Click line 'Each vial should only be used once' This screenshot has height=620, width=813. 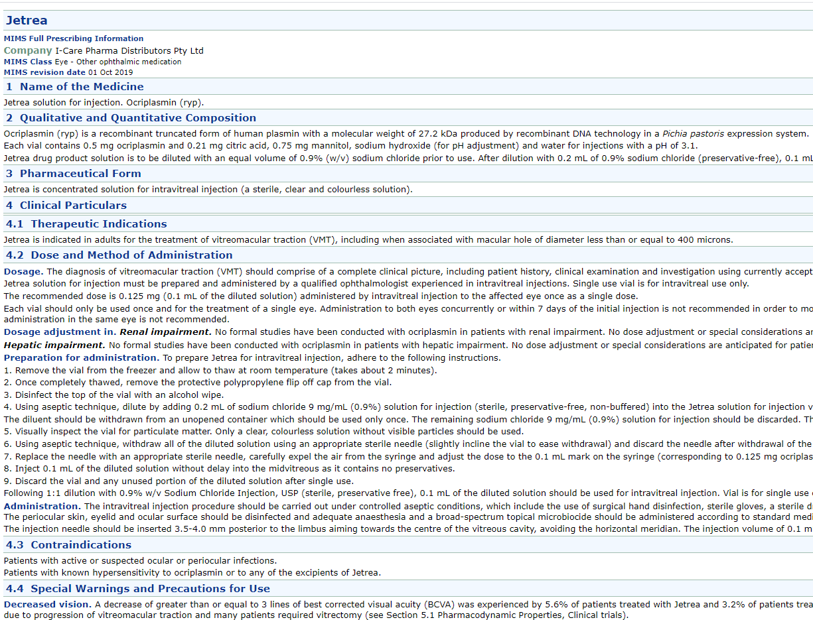click(408, 309)
